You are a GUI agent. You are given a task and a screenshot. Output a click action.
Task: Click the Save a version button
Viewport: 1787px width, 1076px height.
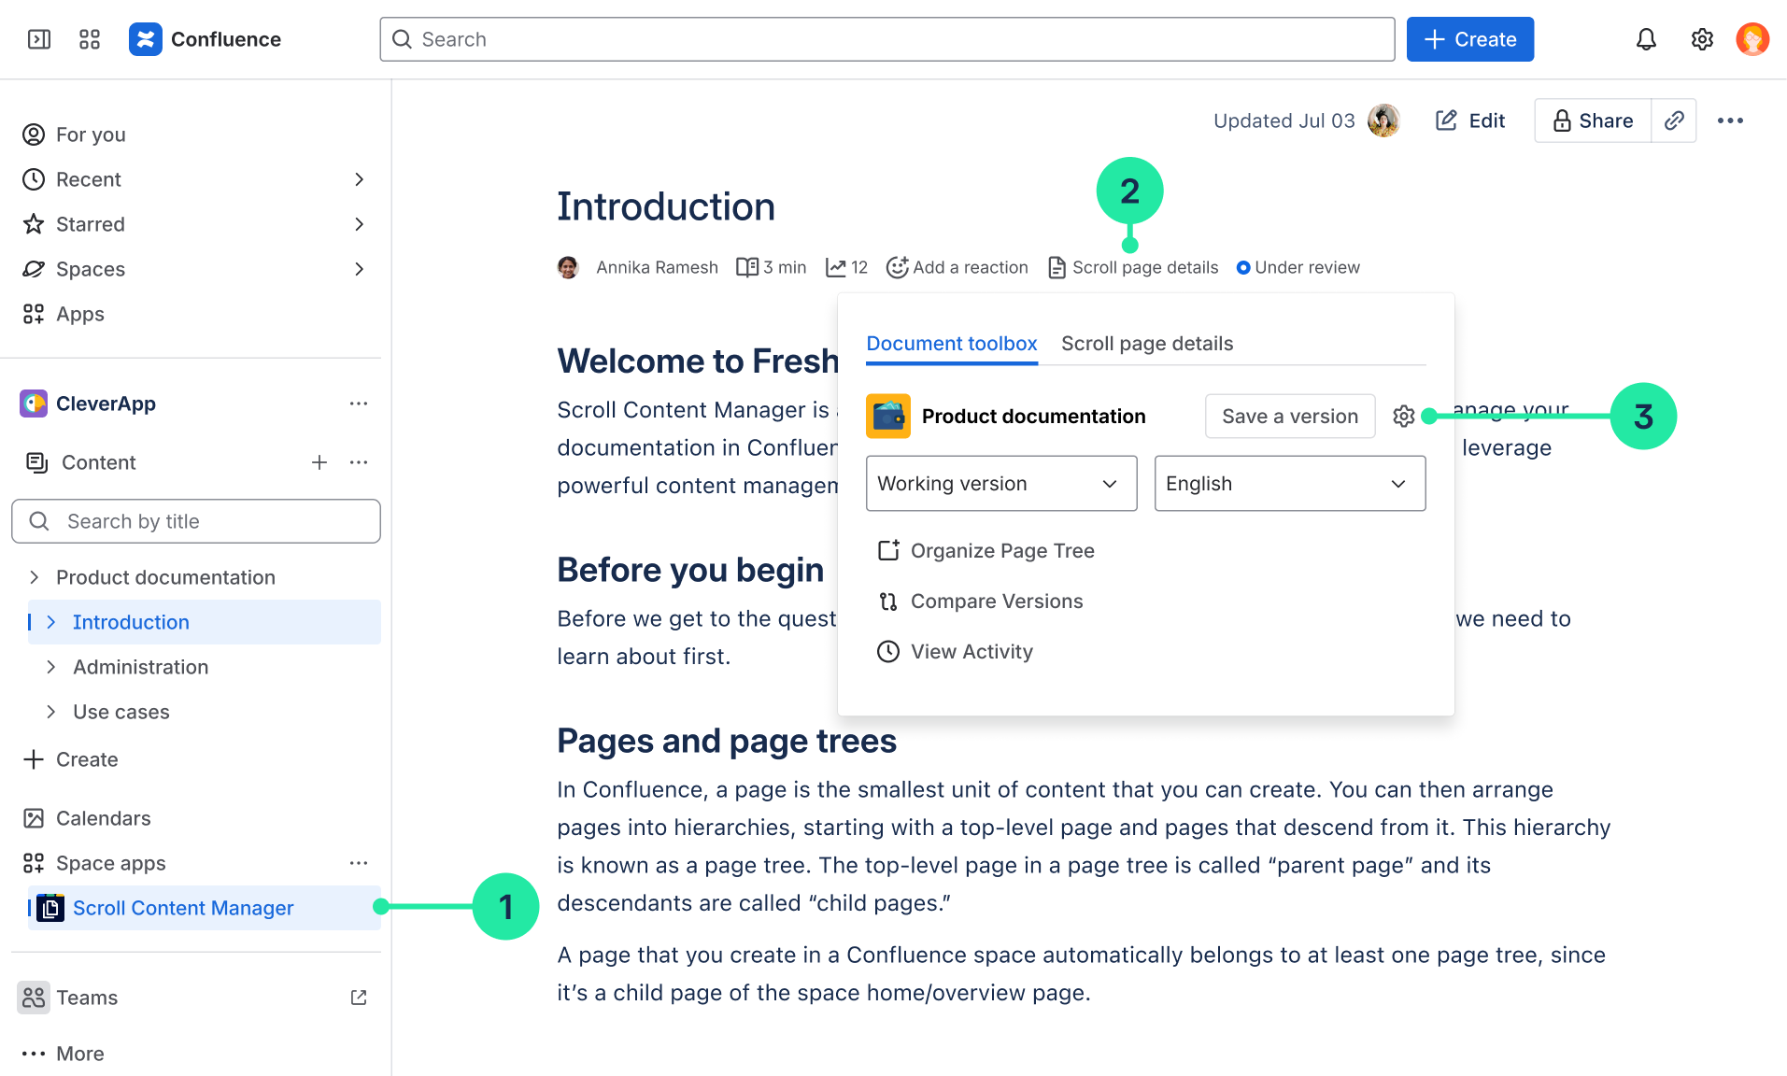(1289, 417)
